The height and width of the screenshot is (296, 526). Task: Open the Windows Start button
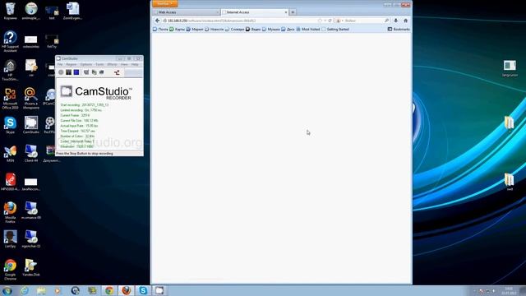click(x=7, y=290)
